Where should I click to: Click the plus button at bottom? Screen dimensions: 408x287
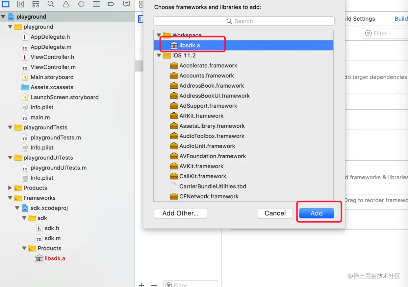click(141, 285)
